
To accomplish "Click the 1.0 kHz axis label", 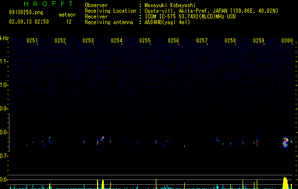I will coord(4,85).
